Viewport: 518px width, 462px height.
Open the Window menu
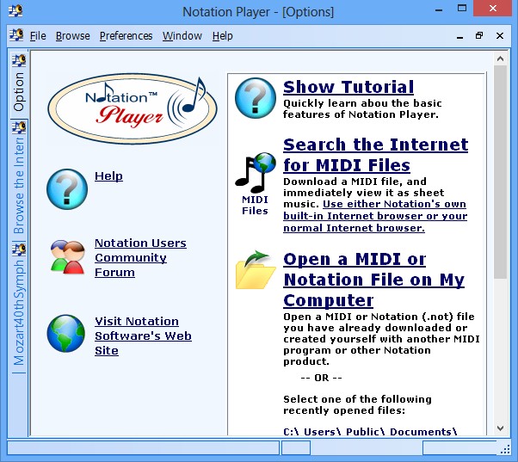[182, 35]
